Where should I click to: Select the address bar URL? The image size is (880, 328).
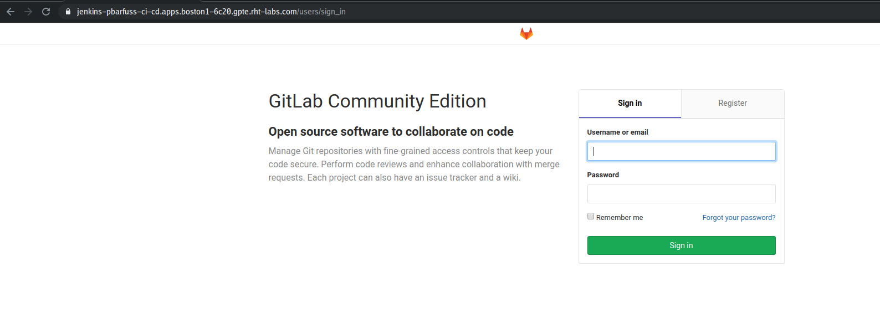pyautogui.click(x=211, y=12)
